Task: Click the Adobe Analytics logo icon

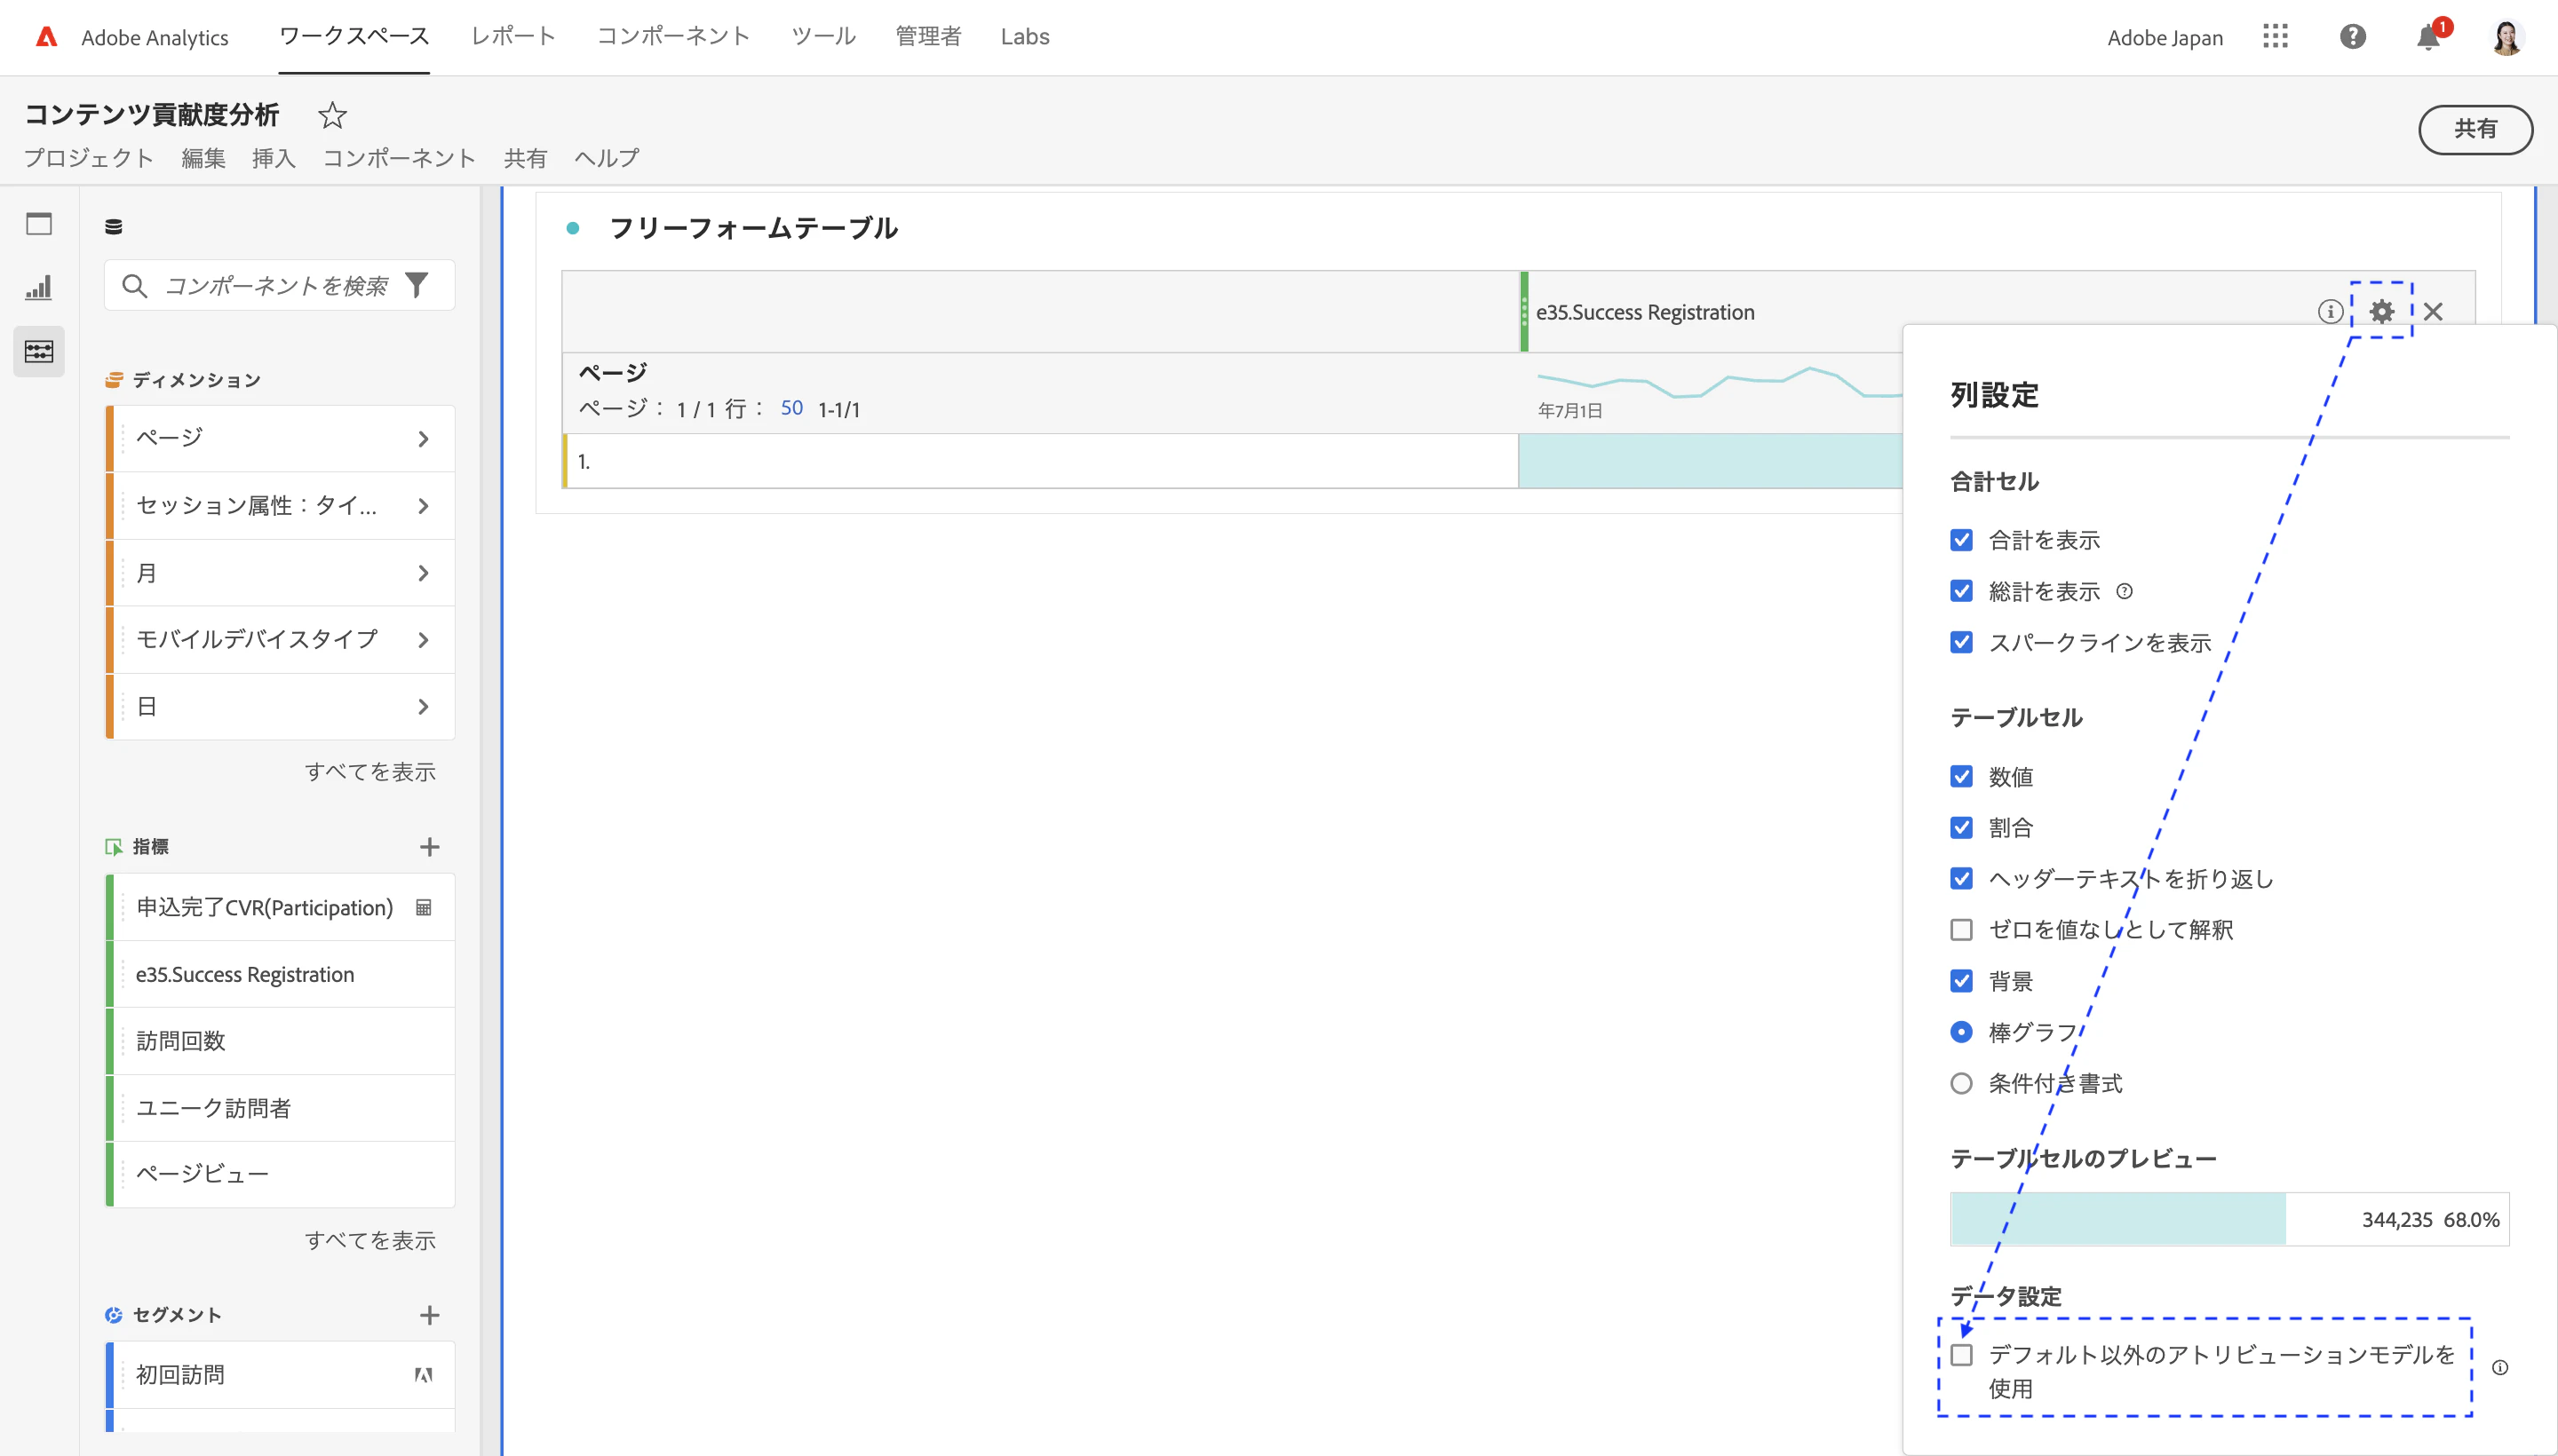Action: click(x=46, y=37)
